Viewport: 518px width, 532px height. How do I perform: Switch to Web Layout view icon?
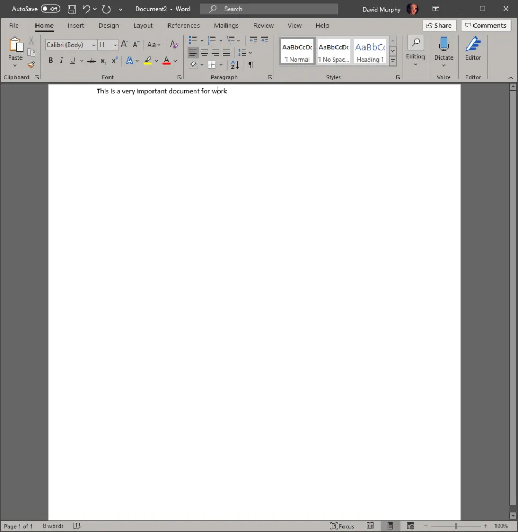point(410,526)
